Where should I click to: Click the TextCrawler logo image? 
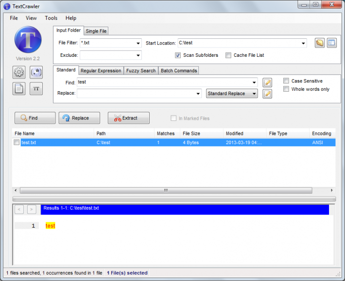click(28, 39)
